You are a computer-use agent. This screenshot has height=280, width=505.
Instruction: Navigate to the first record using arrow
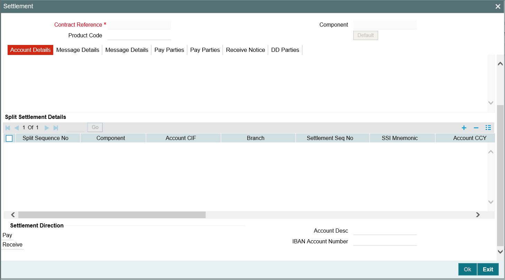coord(7,127)
